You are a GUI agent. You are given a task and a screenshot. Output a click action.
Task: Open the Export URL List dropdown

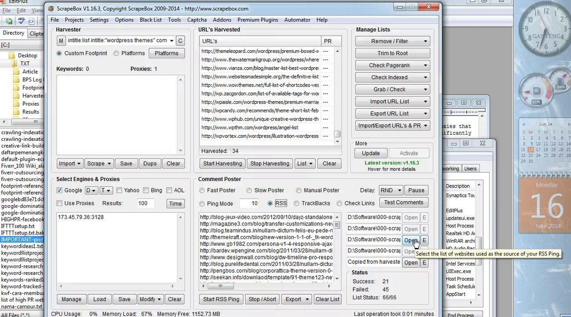392,114
